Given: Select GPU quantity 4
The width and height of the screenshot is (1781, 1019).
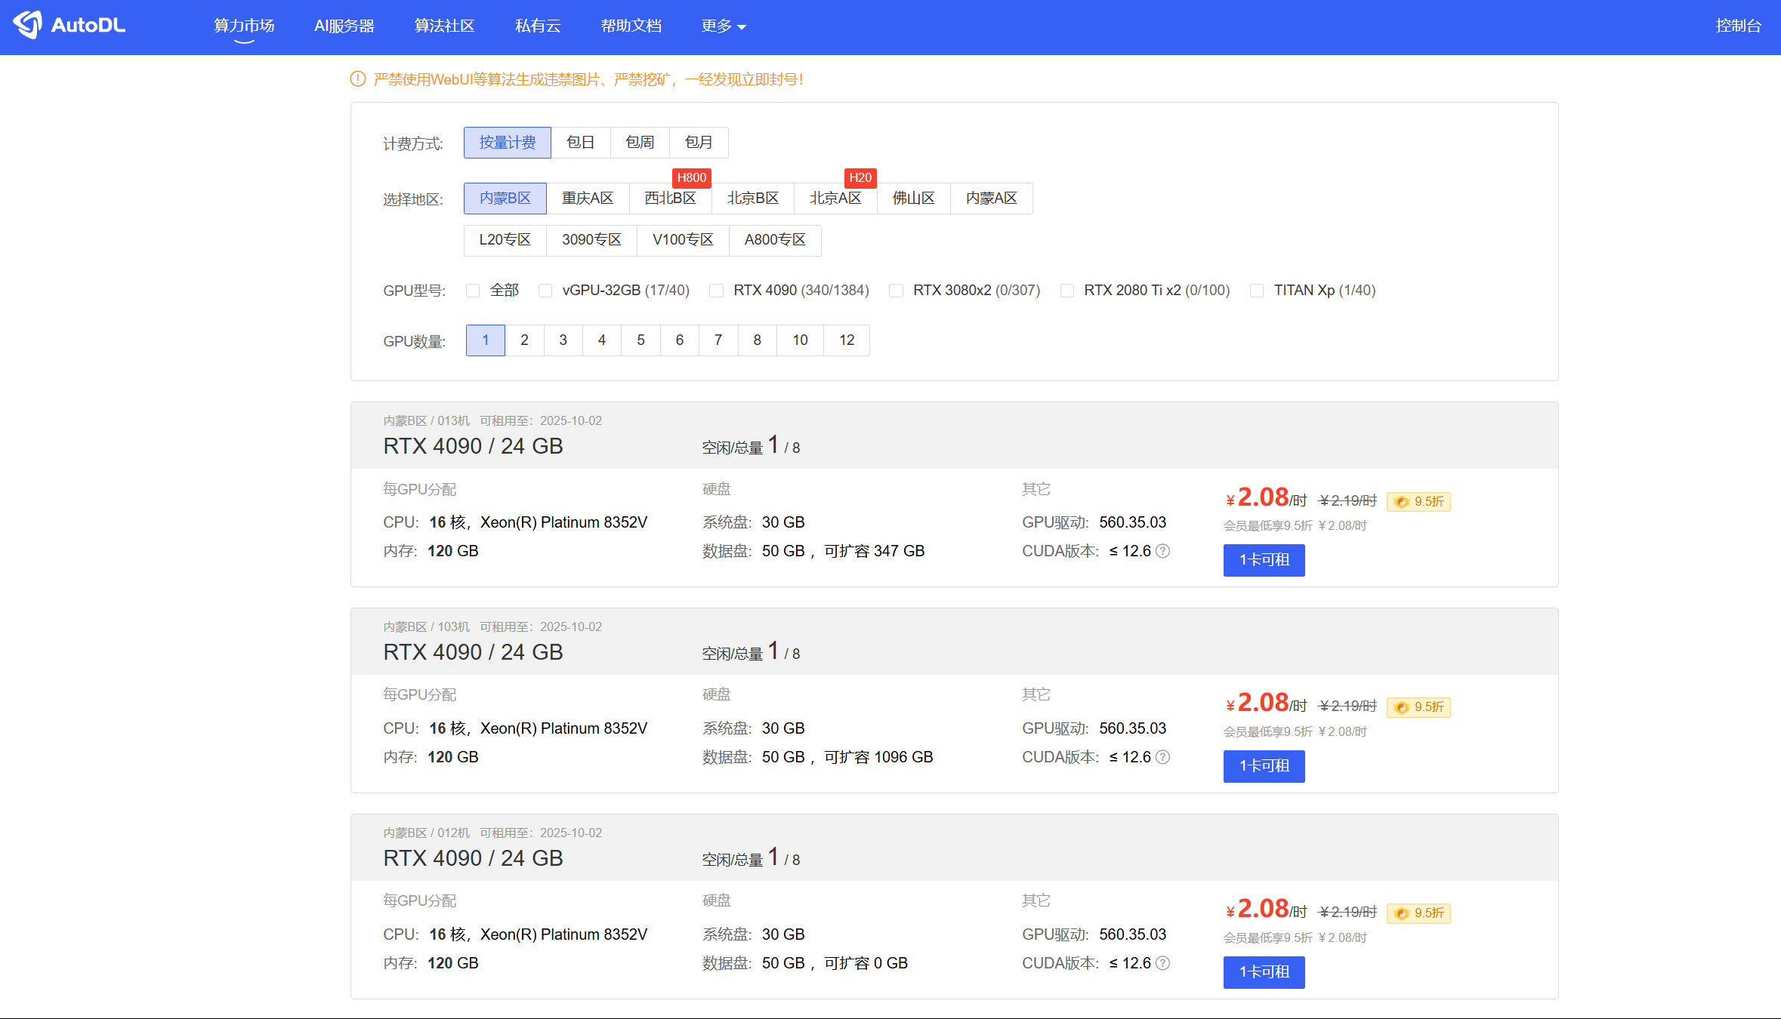Looking at the screenshot, I should click(601, 340).
